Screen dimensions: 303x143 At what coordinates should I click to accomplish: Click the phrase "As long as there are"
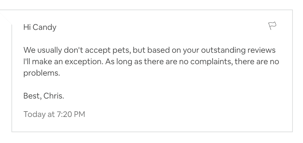click(141, 62)
